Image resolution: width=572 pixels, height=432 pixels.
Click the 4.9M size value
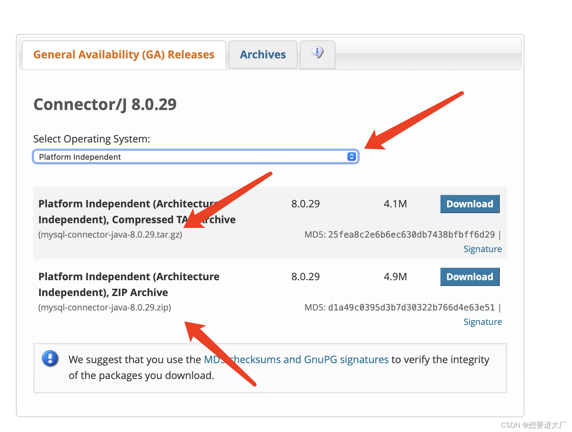[395, 277]
